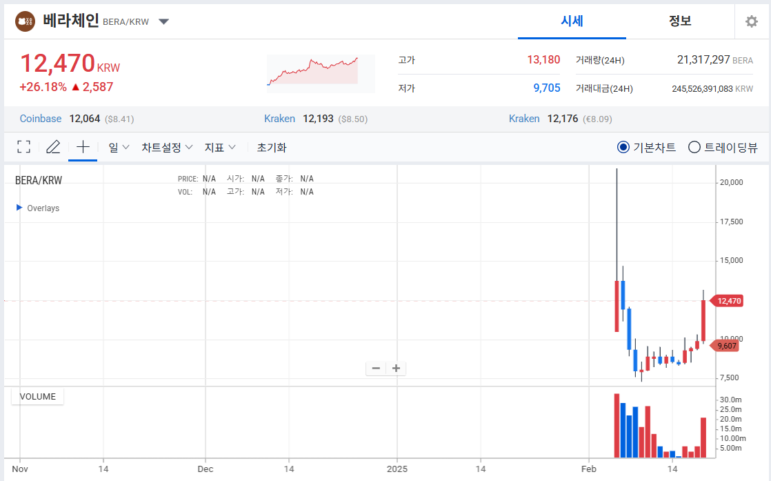Click the 고가 value 13,180
The image size is (771, 481).
(543, 59)
